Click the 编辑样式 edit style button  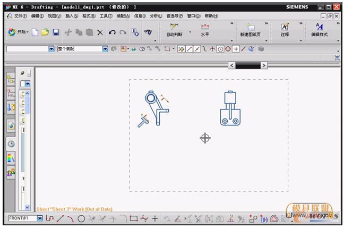click(319, 30)
